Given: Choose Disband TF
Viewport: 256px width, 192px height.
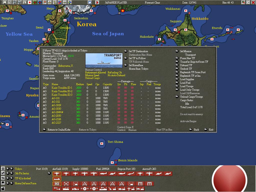Looking at the screenshot, I should [186, 65].
